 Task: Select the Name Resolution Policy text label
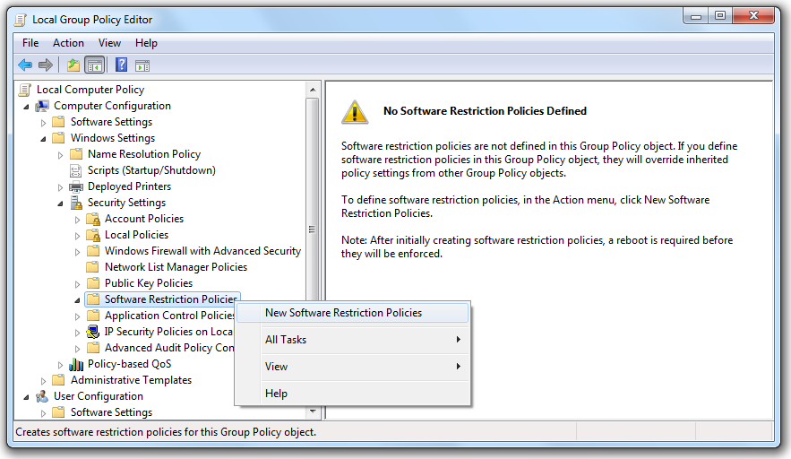tap(144, 154)
